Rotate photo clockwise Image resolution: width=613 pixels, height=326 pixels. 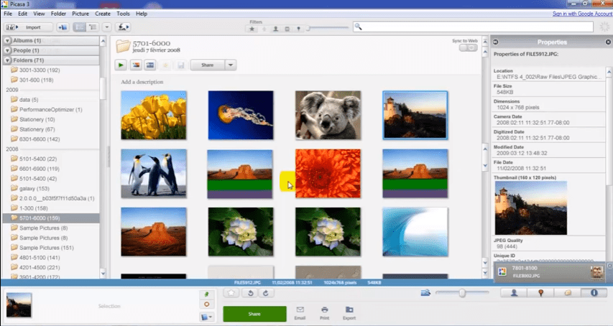click(x=265, y=293)
